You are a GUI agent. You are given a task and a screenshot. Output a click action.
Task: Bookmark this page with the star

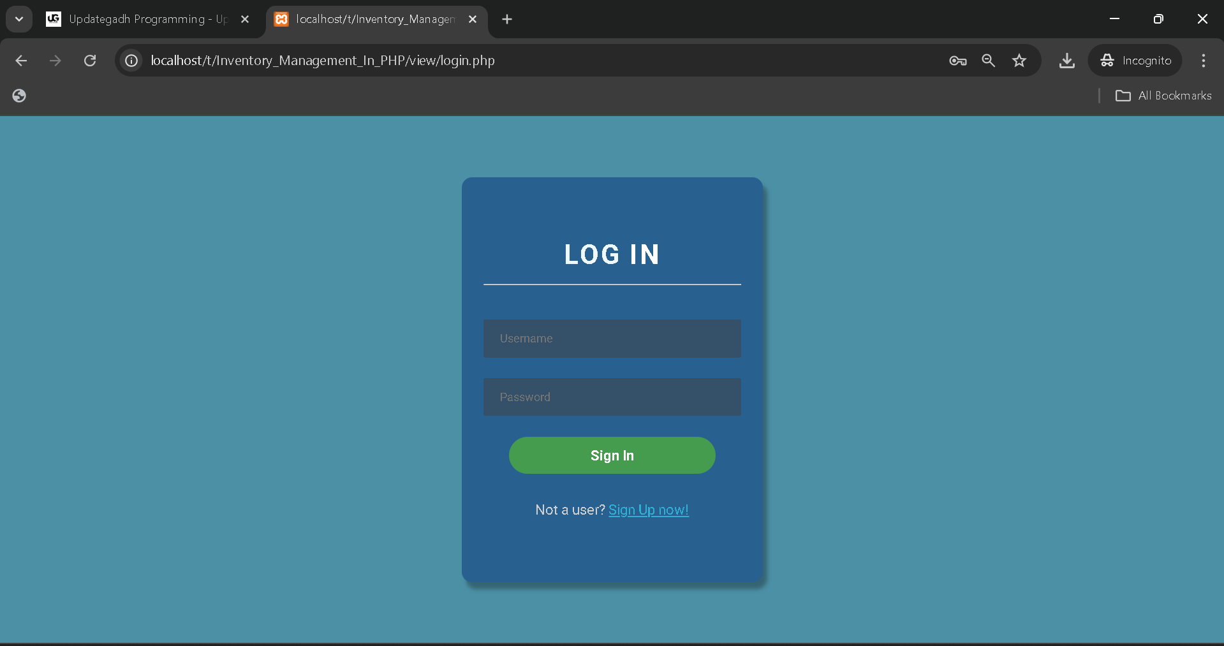click(1019, 61)
